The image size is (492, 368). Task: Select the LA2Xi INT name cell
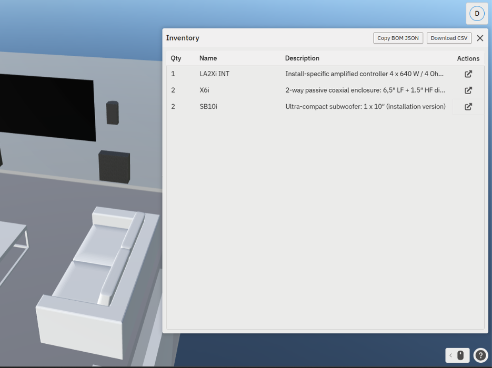(x=215, y=74)
